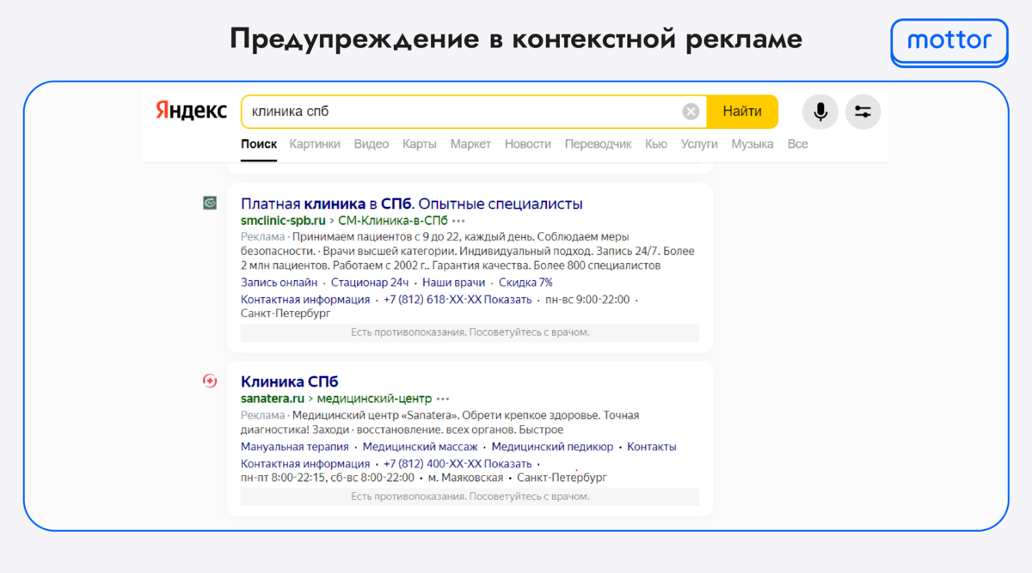Open the Услуги tab
1032x573 pixels.
[x=699, y=144]
